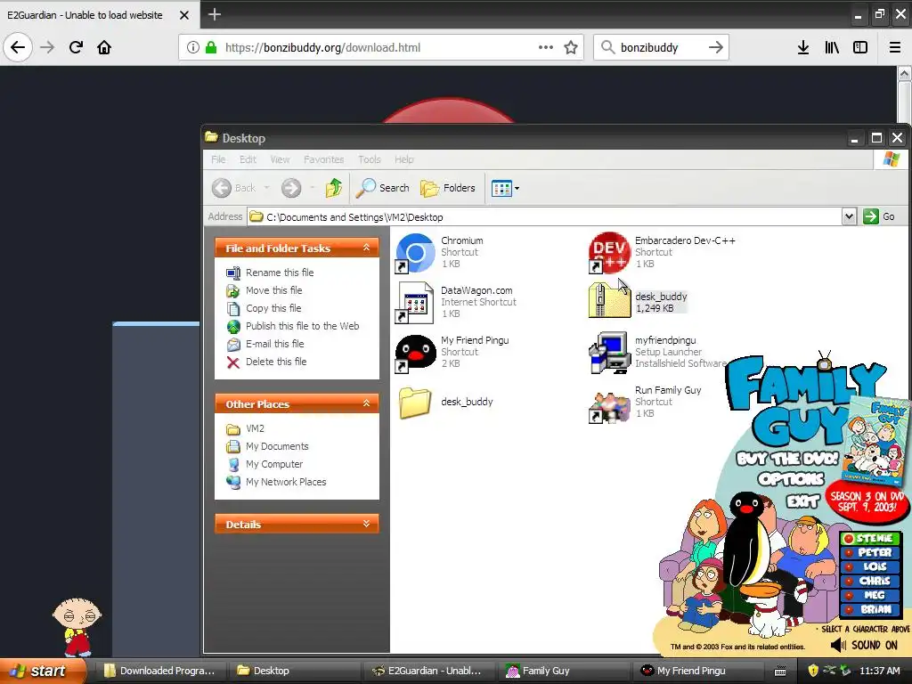Open VM2 under Other Places
This screenshot has width=912, height=684.
[255, 428]
